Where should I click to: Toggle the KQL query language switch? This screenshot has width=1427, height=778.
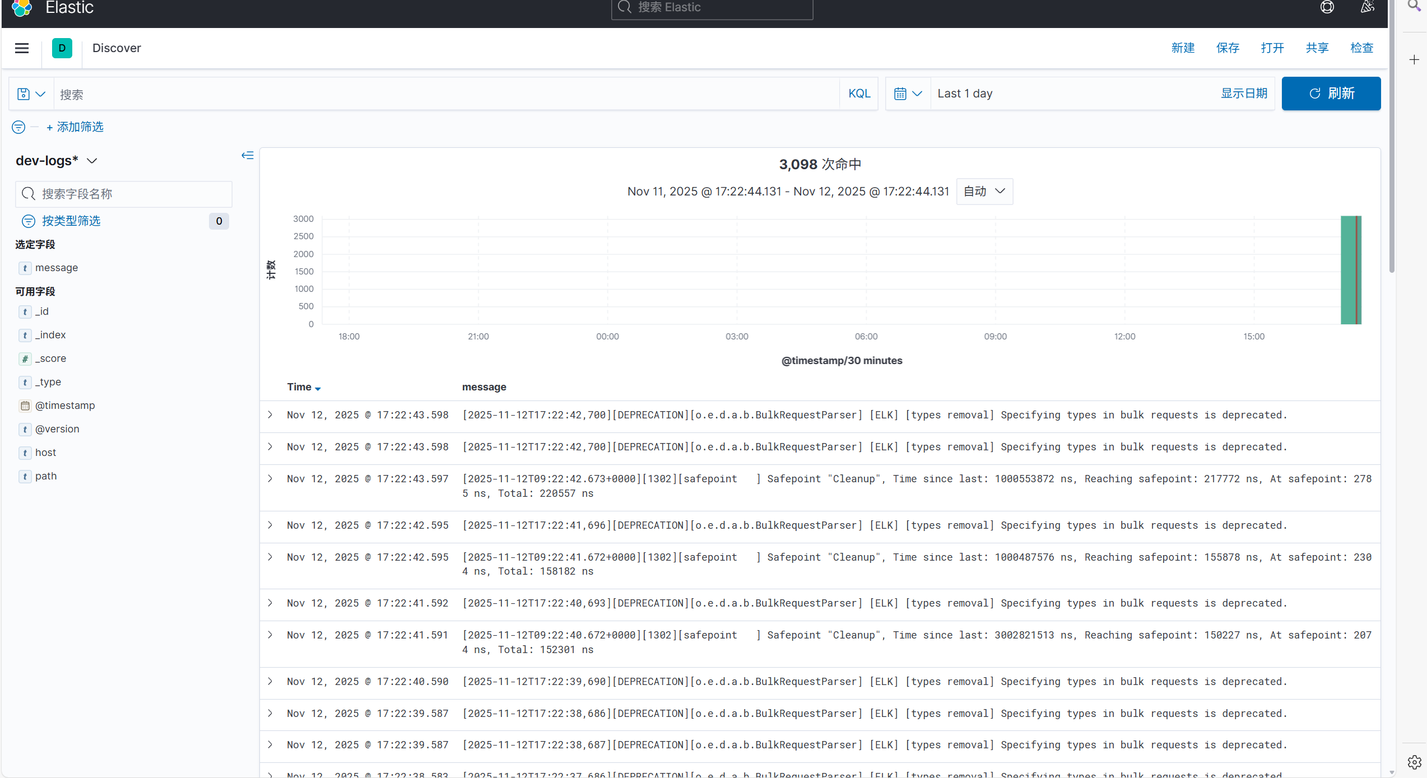[x=859, y=94]
